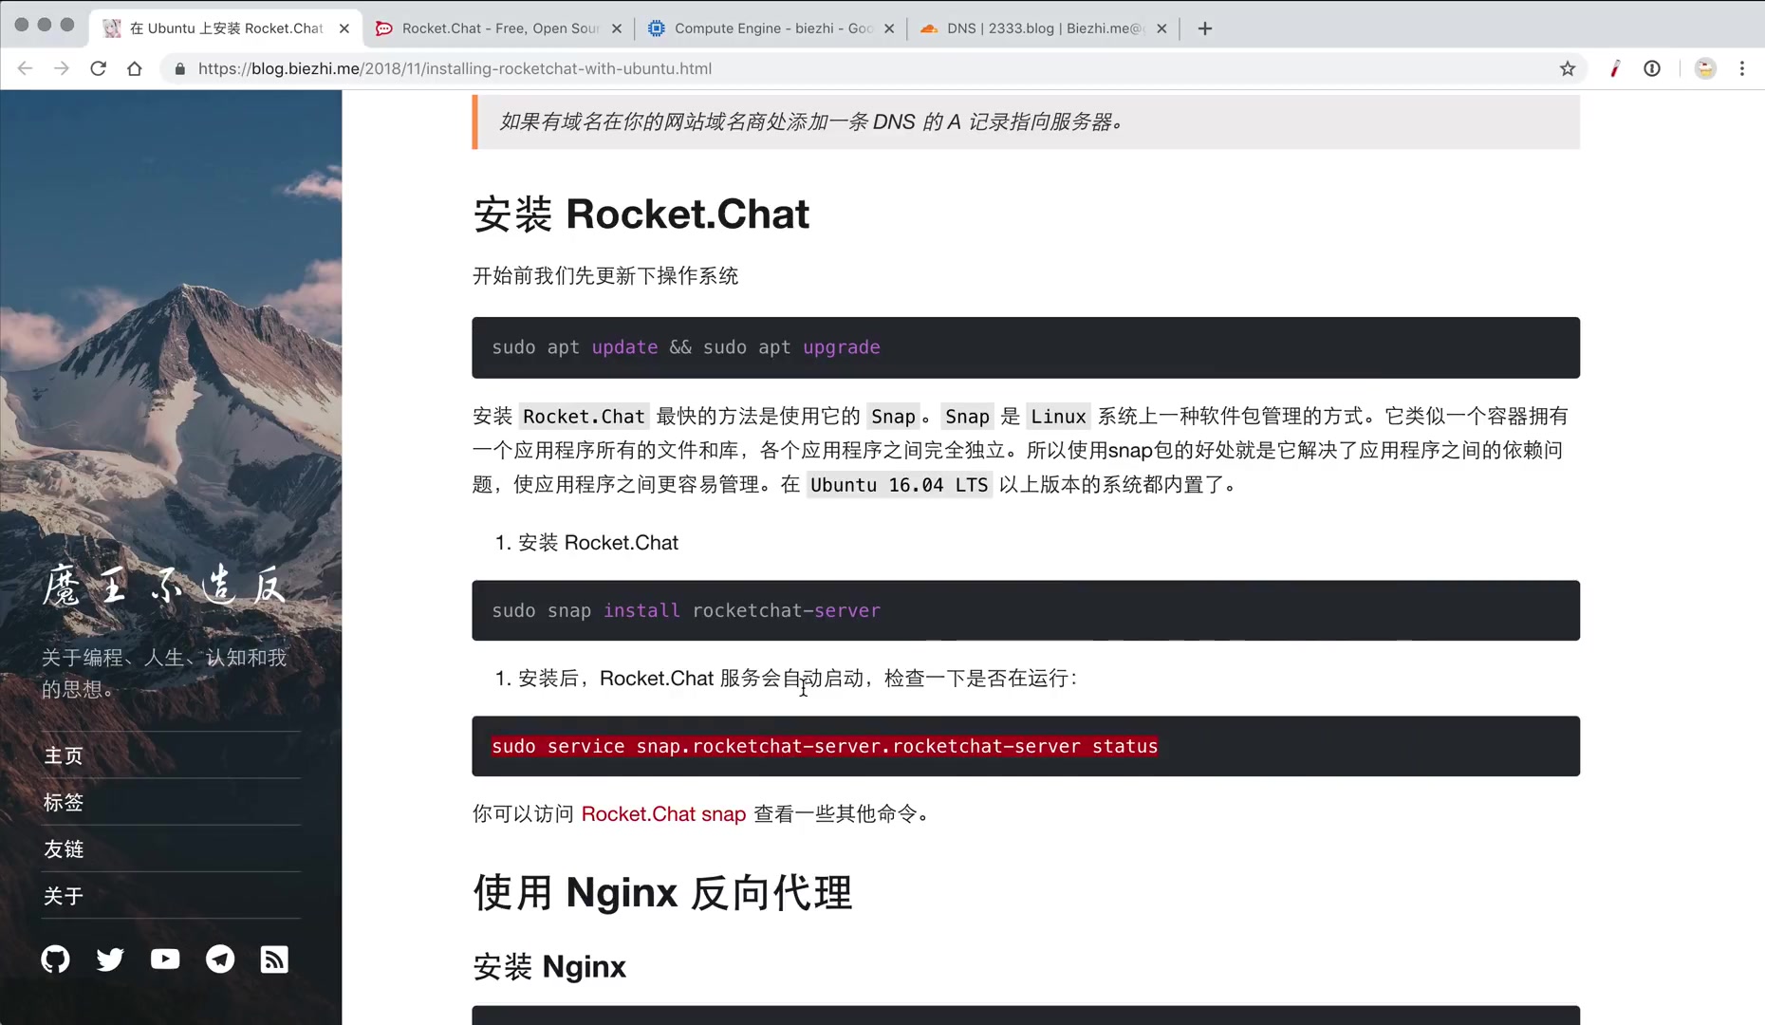This screenshot has height=1025, width=1765.
Task: Select the 在 Ubuntu 上安装 Rocket.Chat tab
Action: pos(227,28)
